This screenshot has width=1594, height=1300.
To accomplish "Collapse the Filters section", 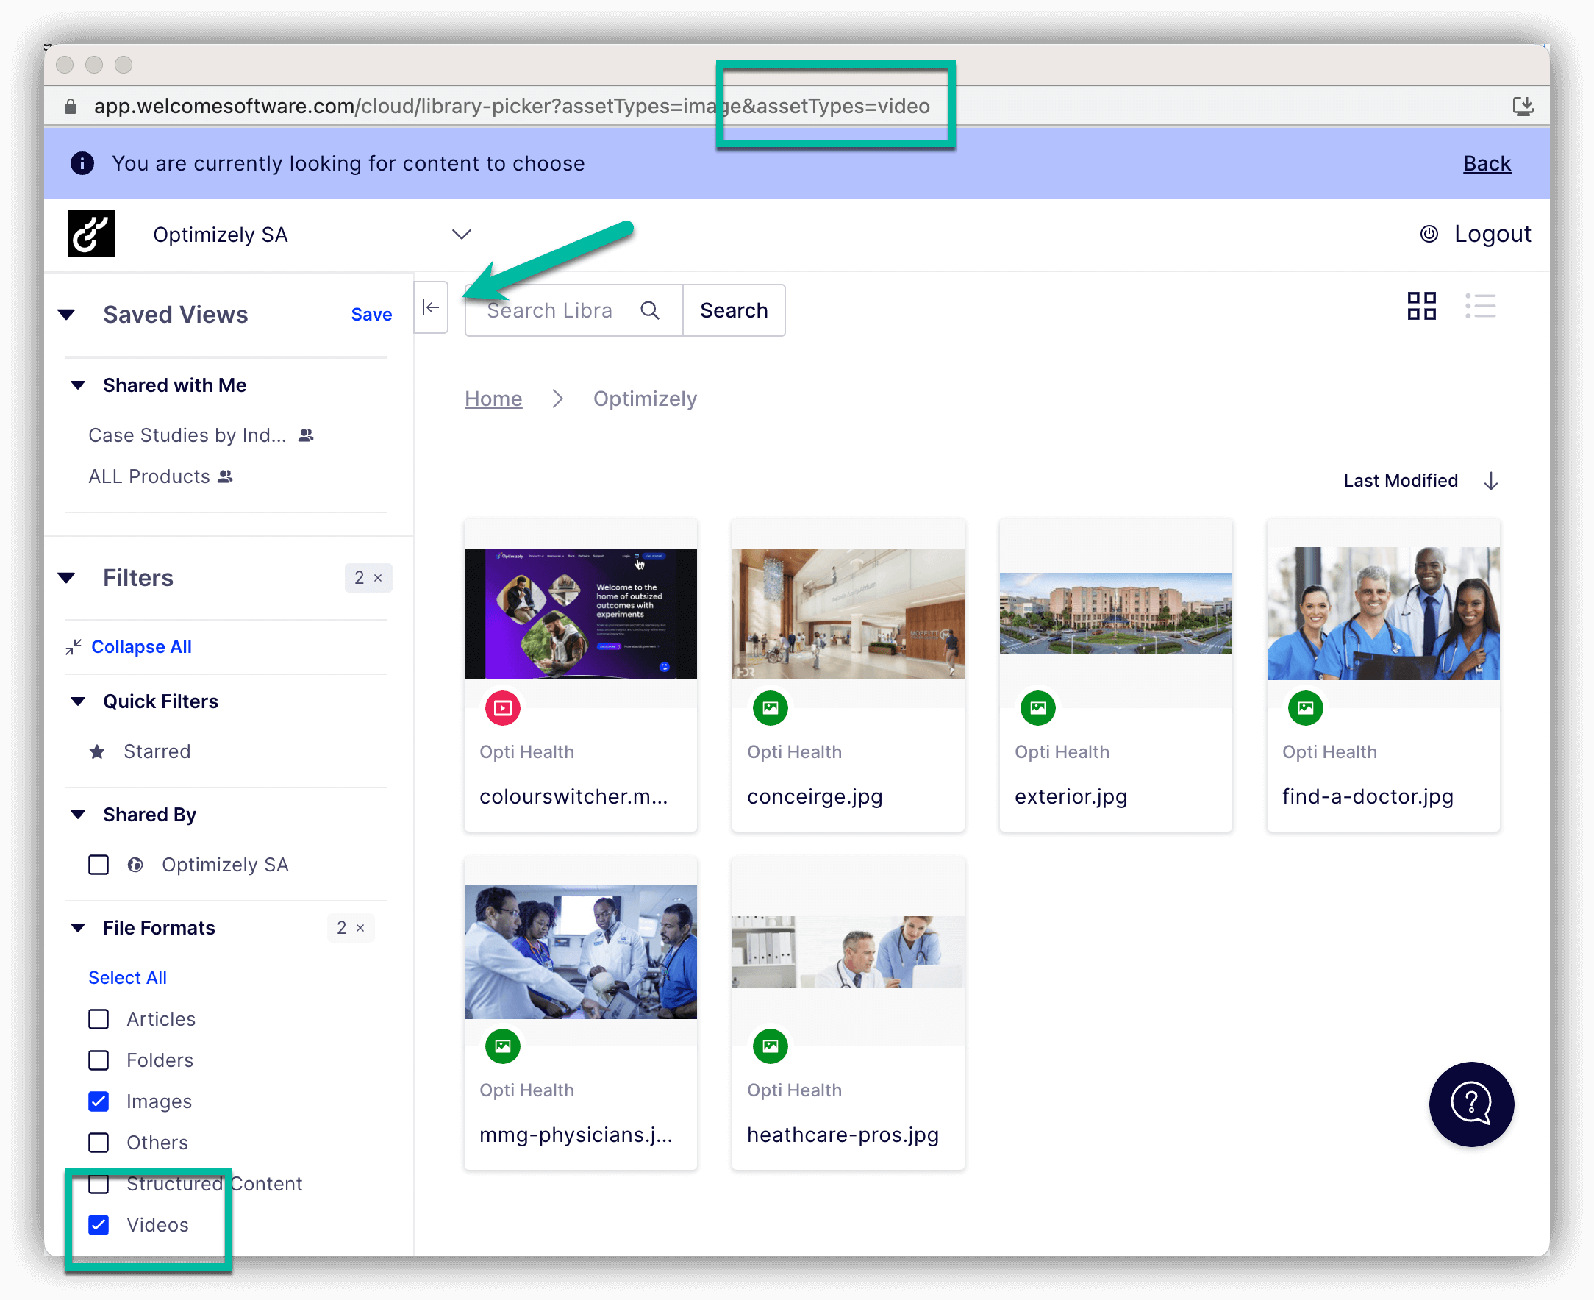I will (67, 577).
